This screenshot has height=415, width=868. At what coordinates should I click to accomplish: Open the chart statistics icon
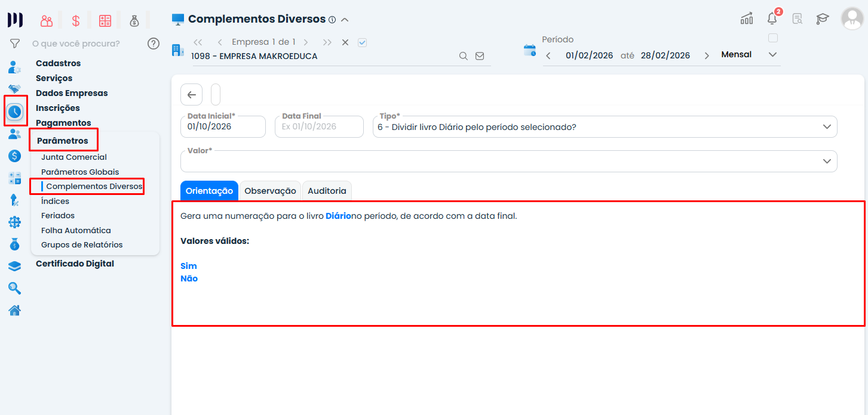click(747, 18)
